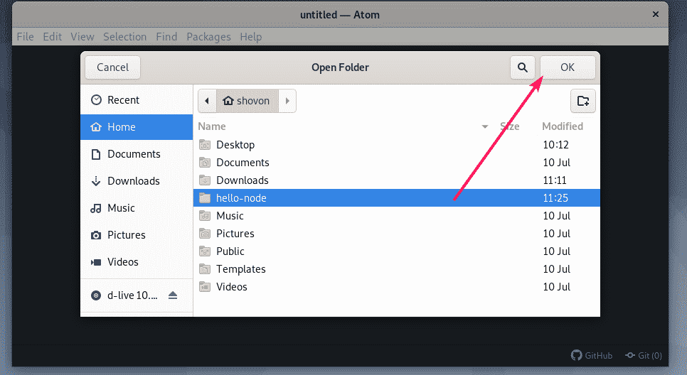The image size is (687, 375).
Task: Click the search icon in dialog header
Action: coord(522,67)
